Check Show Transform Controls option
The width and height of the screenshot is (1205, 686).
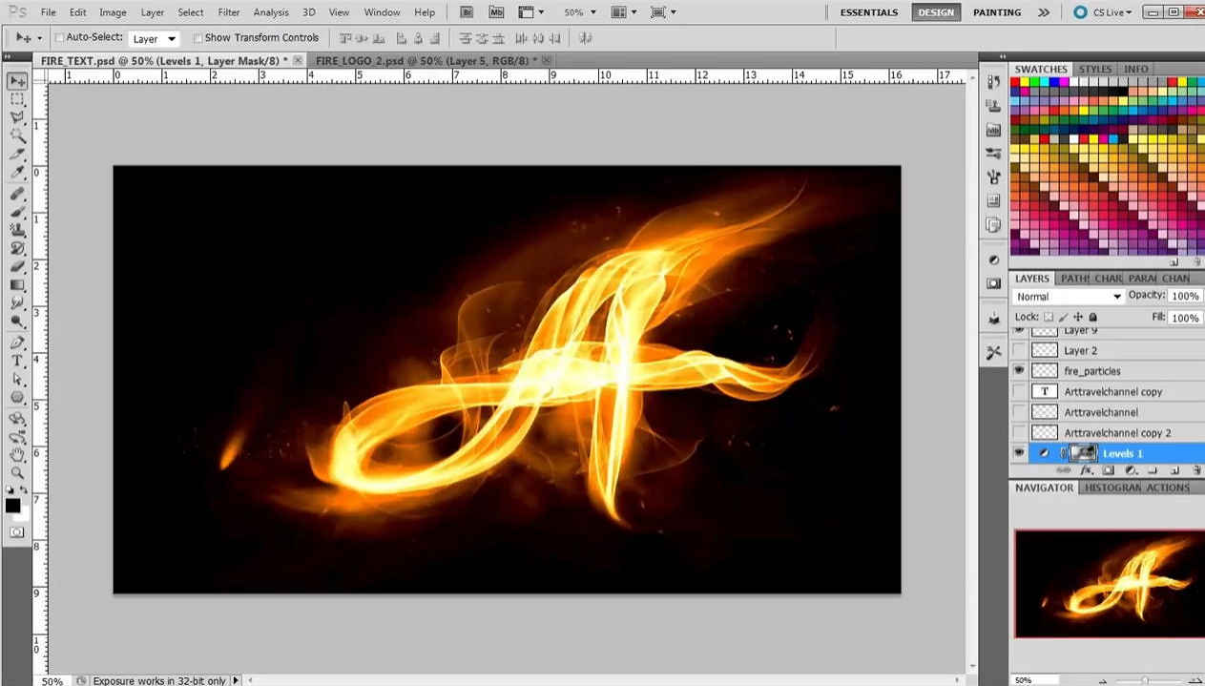(198, 38)
